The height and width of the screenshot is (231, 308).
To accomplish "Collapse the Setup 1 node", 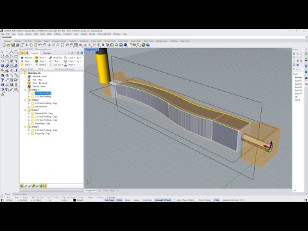I will click(x=25, y=90).
